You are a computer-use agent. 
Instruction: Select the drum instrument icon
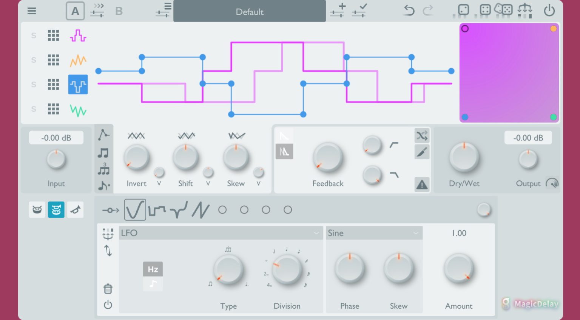(x=37, y=209)
